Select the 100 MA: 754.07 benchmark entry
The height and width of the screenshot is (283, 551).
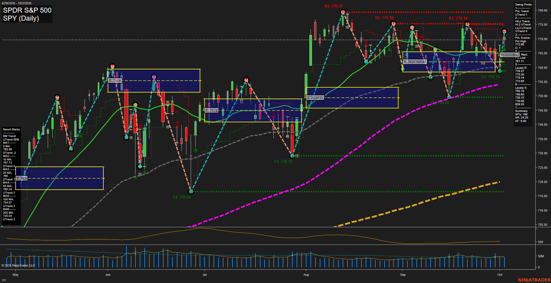click(8, 201)
